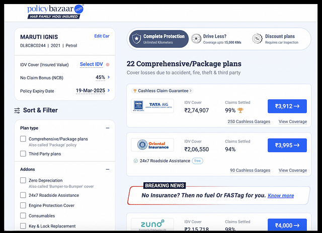
Task: Open the Policy Expiry Date chevron
Action: coord(109,90)
